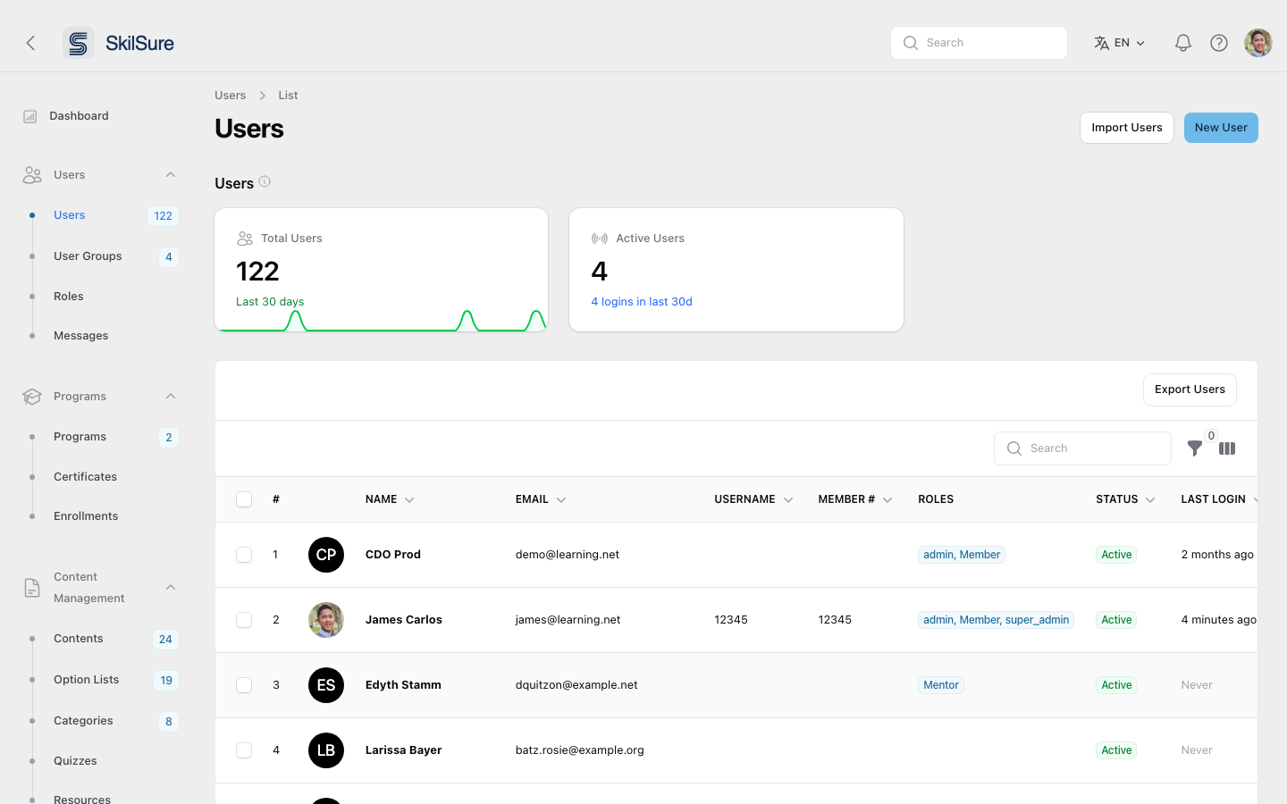
Task: Check the James Carlos row checkbox
Action: click(x=244, y=620)
